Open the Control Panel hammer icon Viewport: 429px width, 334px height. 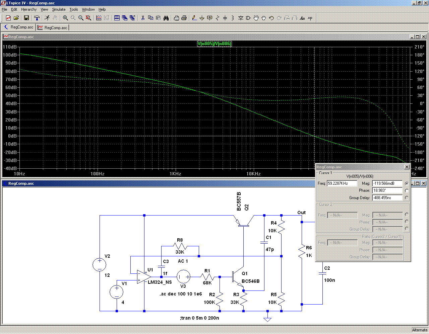[x=37, y=18]
